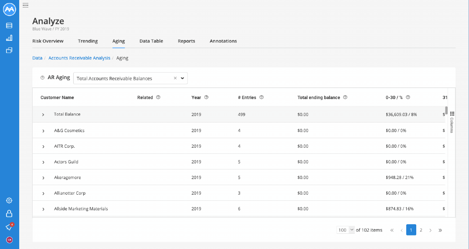Open the libraries sidebar icon
The width and height of the screenshot is (469, 249).
pos(9,50)
